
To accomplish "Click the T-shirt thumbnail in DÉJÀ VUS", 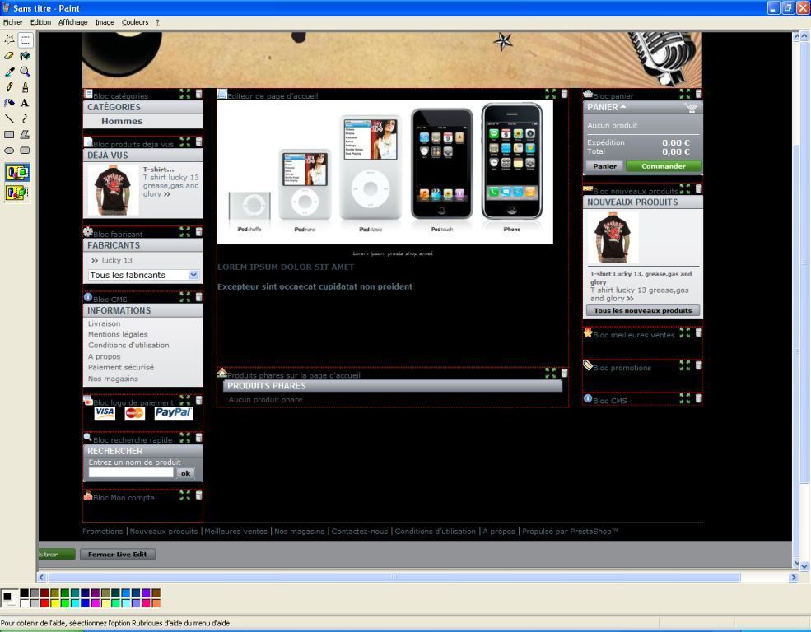I will point(113,189).
